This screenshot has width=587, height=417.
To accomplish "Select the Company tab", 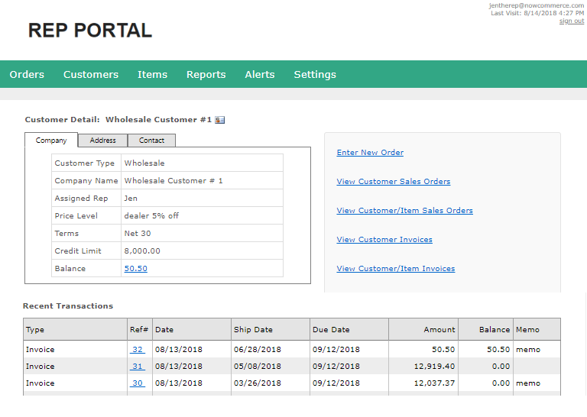I will 51,141.
